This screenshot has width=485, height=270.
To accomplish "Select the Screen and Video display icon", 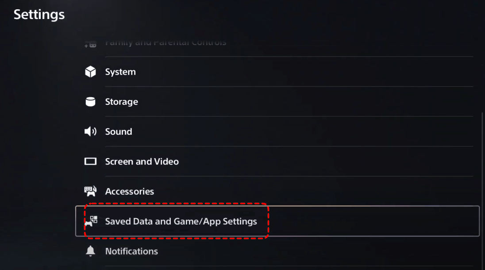I will (x=90, y=161).
